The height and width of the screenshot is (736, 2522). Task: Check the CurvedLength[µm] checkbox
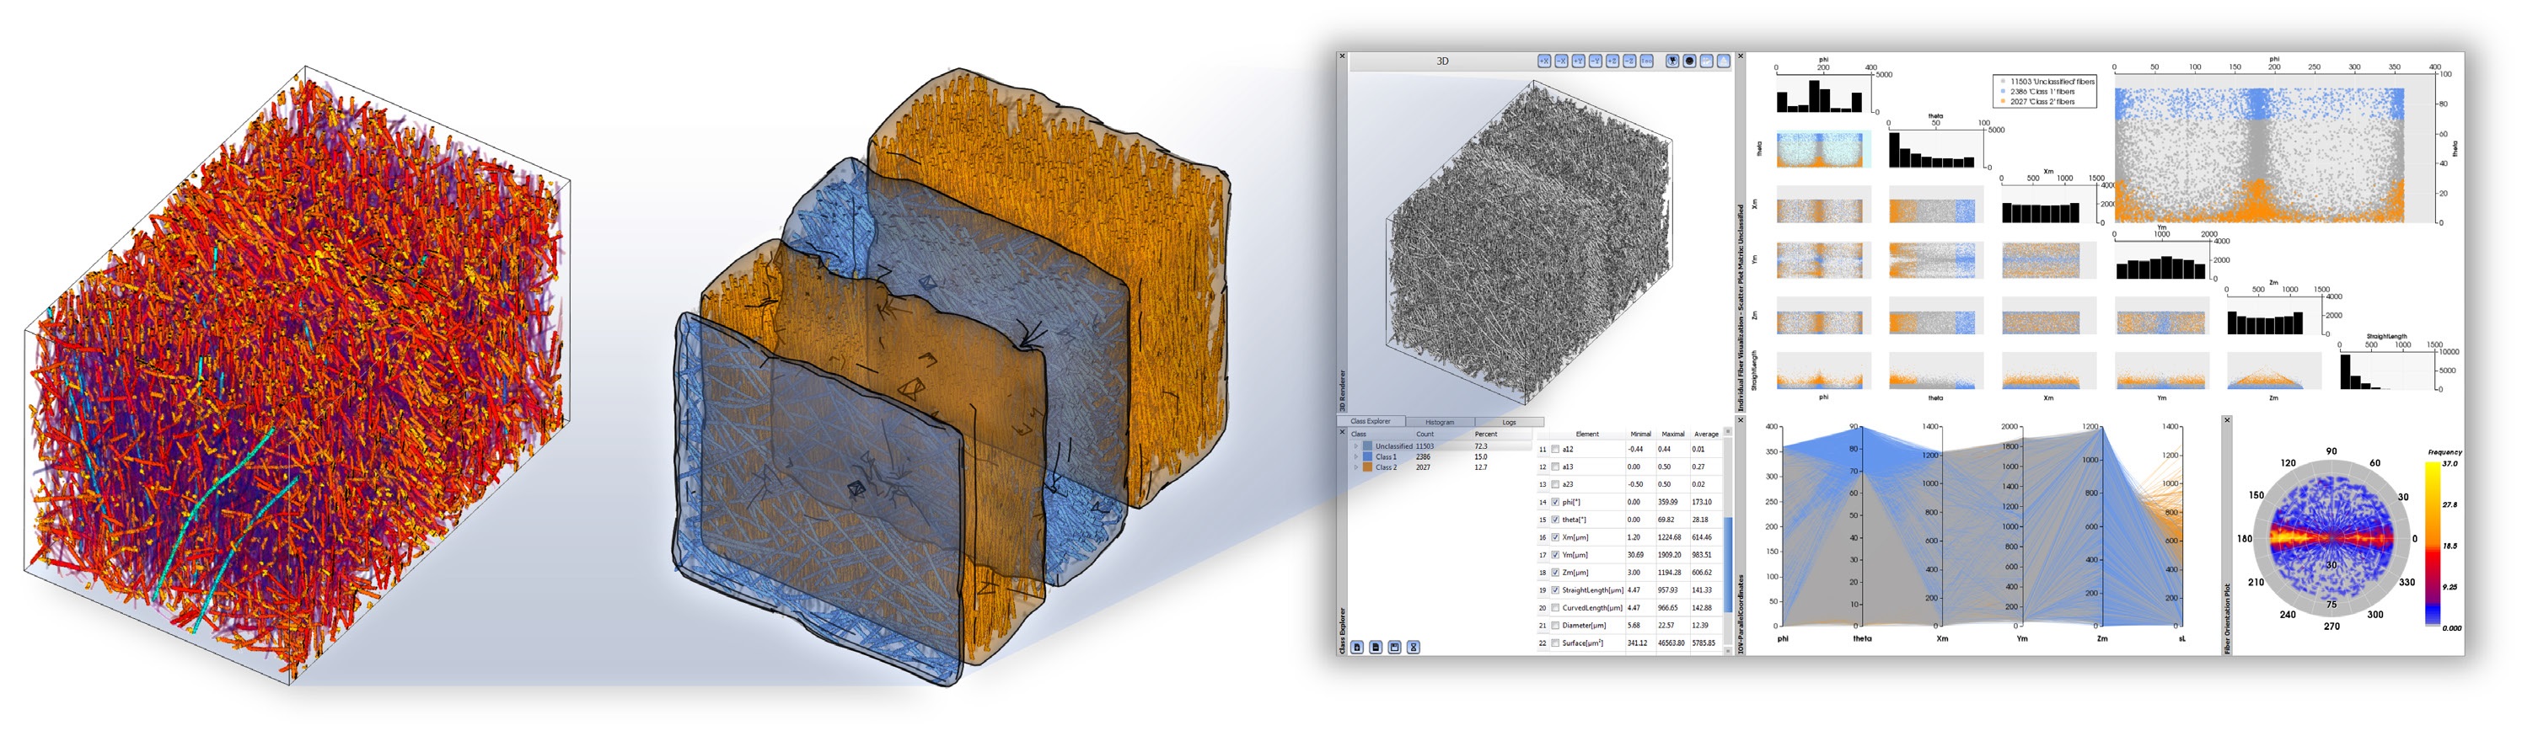[x=1556, y=608]
